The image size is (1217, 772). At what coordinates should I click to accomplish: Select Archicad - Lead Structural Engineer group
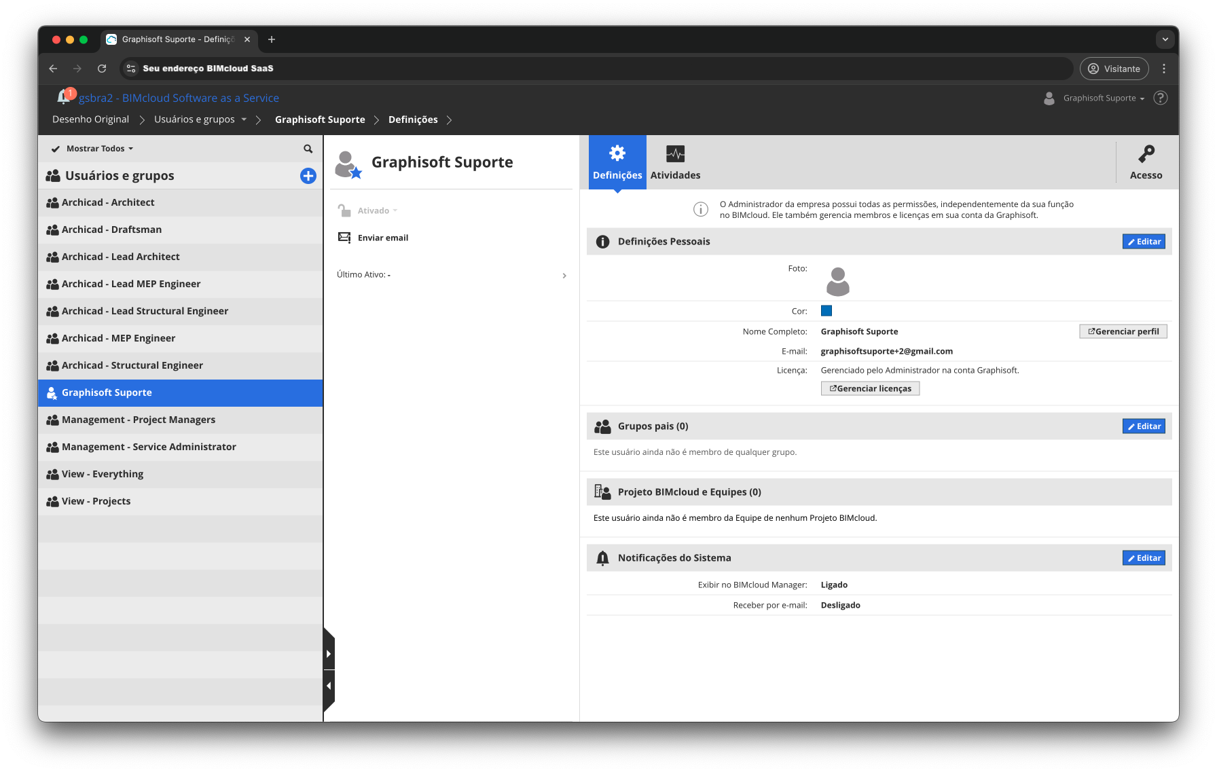(x=180, y=311)
